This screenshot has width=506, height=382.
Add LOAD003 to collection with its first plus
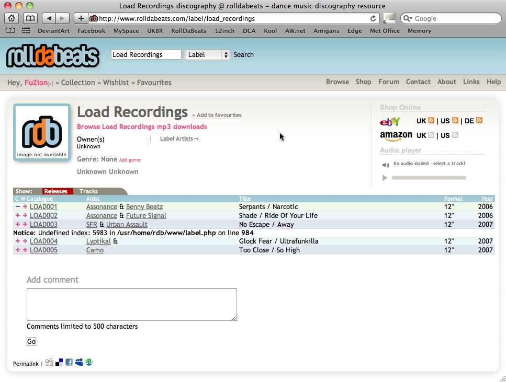point(18,224)
